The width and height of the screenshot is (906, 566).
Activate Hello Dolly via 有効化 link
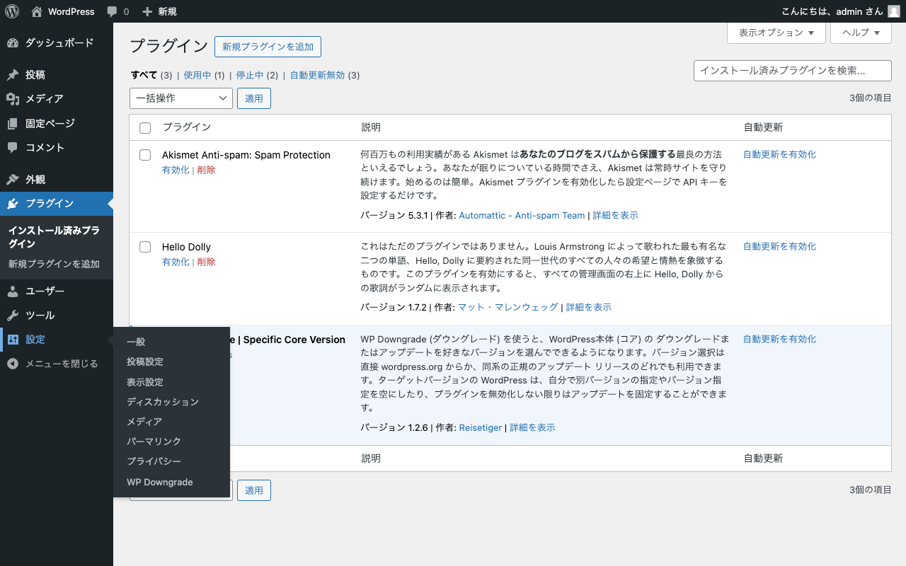[176, 262]
